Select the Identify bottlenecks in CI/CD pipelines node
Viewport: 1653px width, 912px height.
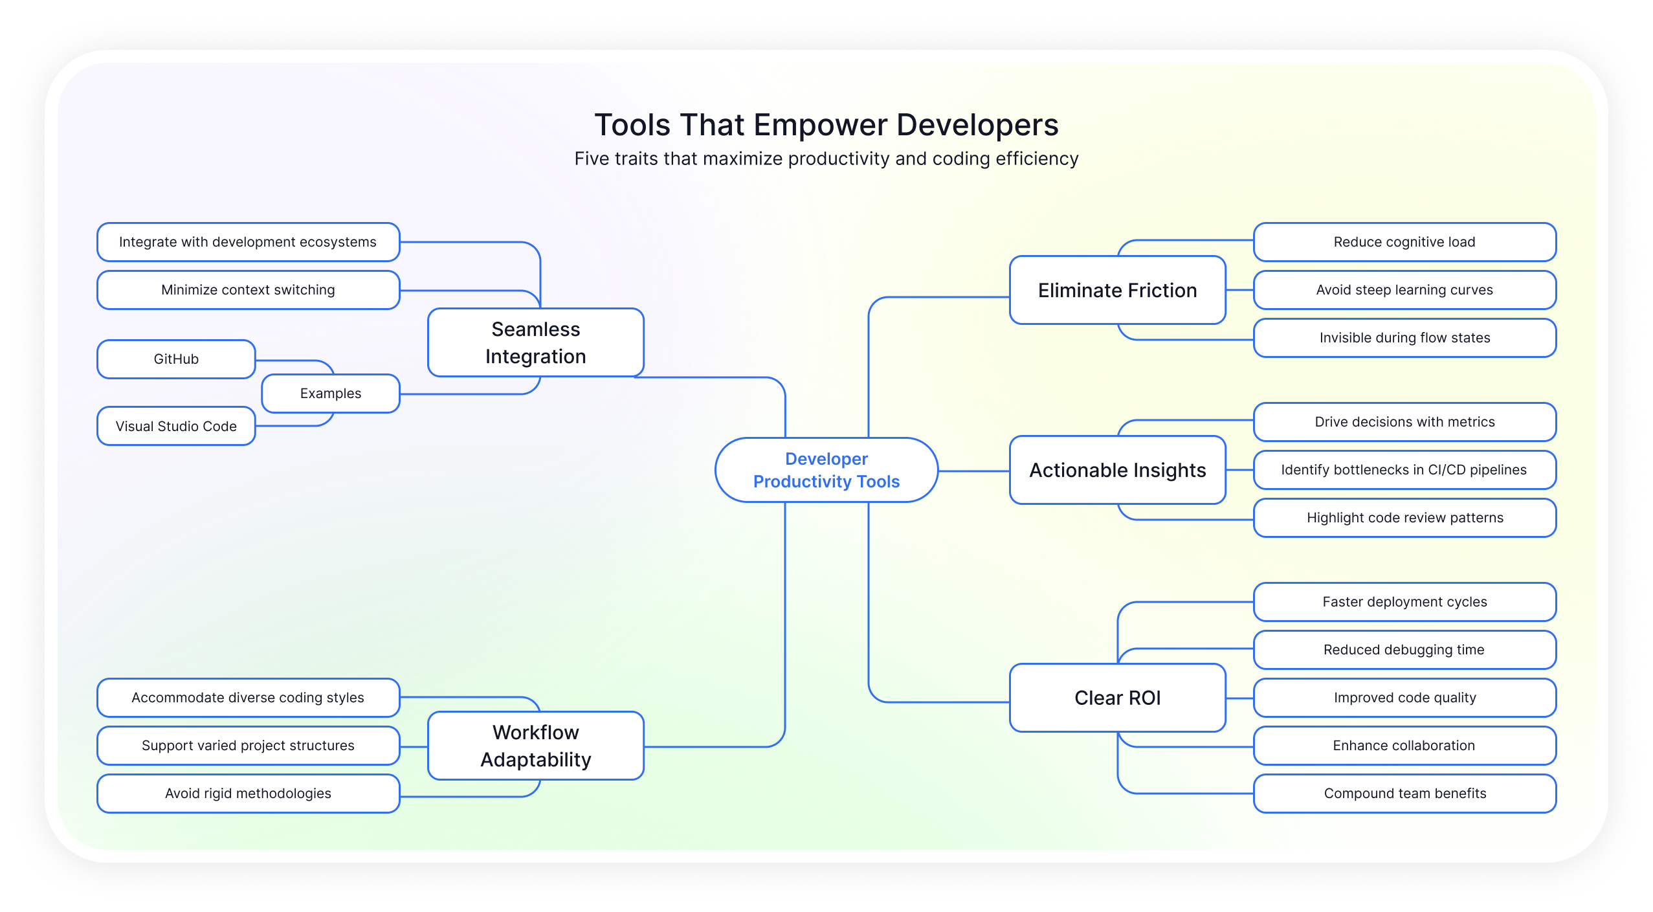point(1404,470)
